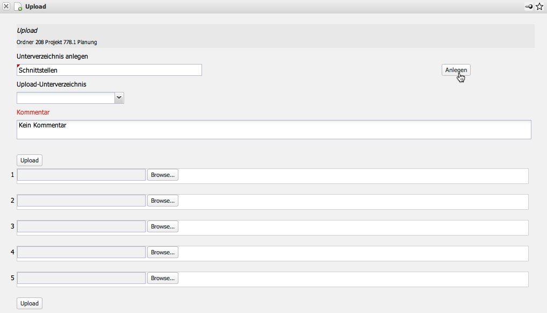Click the bottom Upload button below the file list
The image size is (547, 313).
pos(30,303)
